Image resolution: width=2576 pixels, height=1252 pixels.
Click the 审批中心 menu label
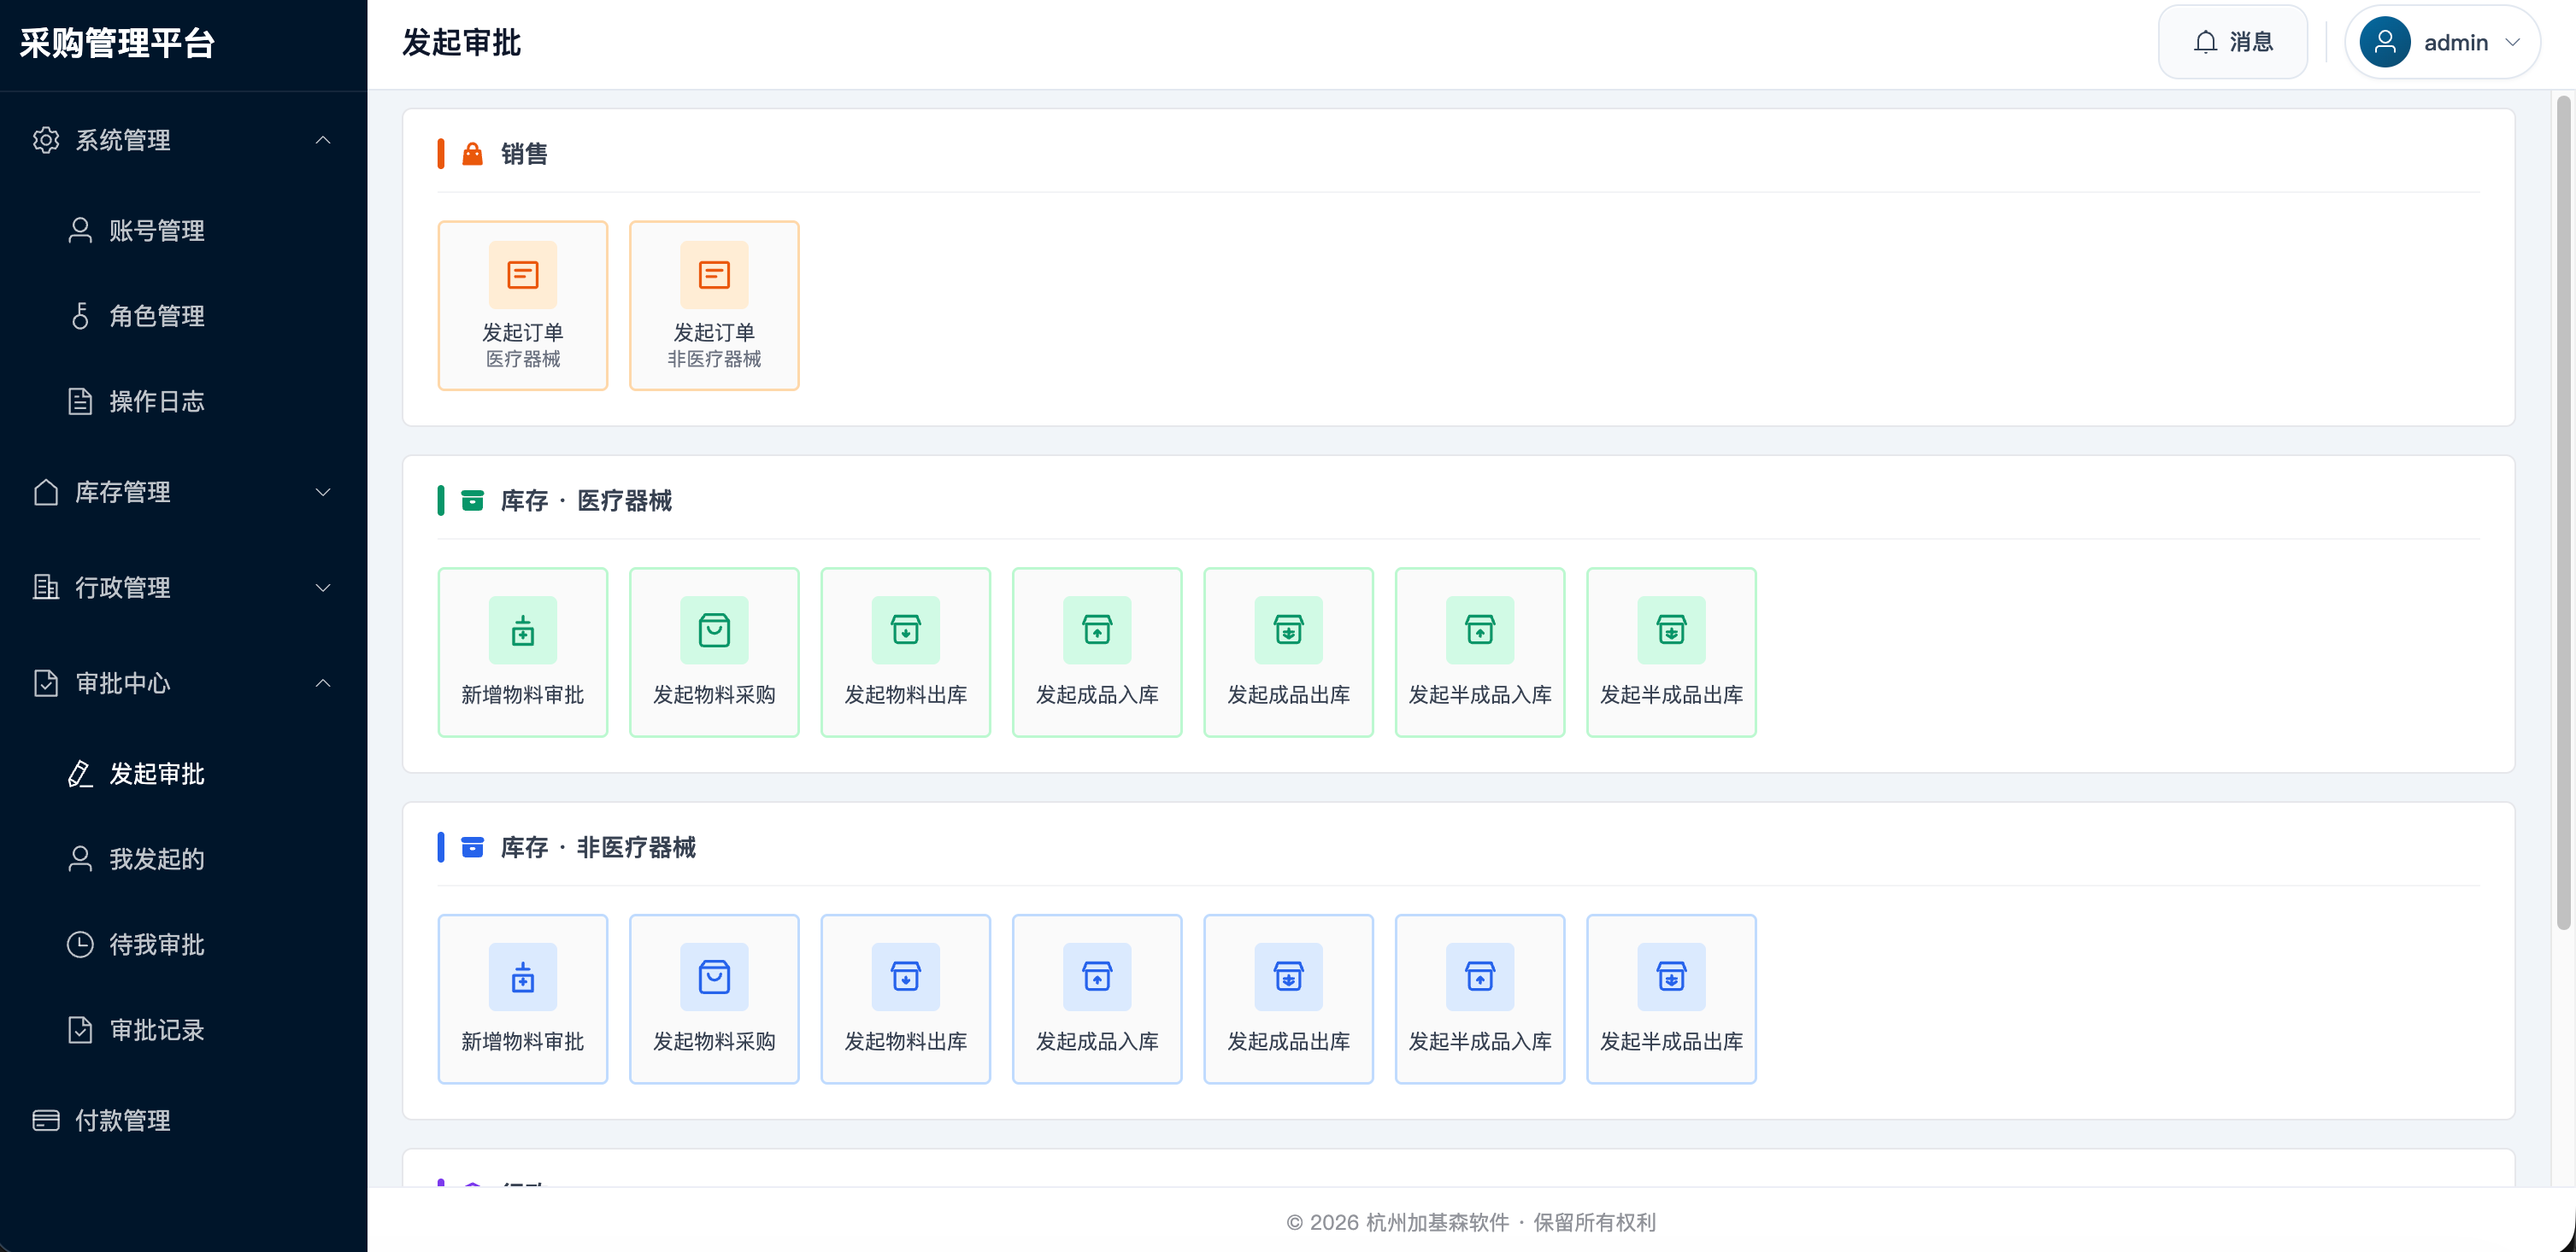(123, 683)
